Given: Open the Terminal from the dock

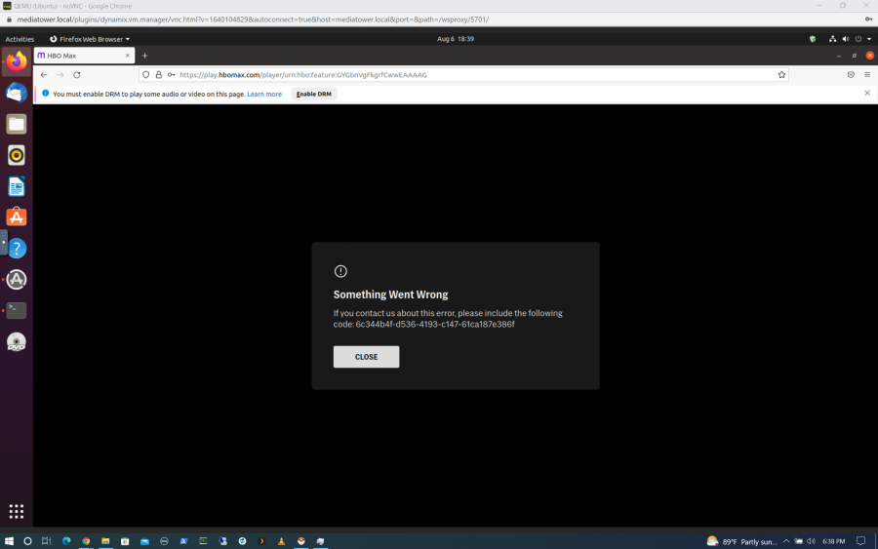Looking at the screenshot, I should point(17,311).
